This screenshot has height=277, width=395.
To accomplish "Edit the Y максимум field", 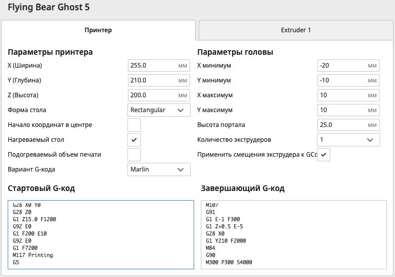I will click(x=348, y=110).
